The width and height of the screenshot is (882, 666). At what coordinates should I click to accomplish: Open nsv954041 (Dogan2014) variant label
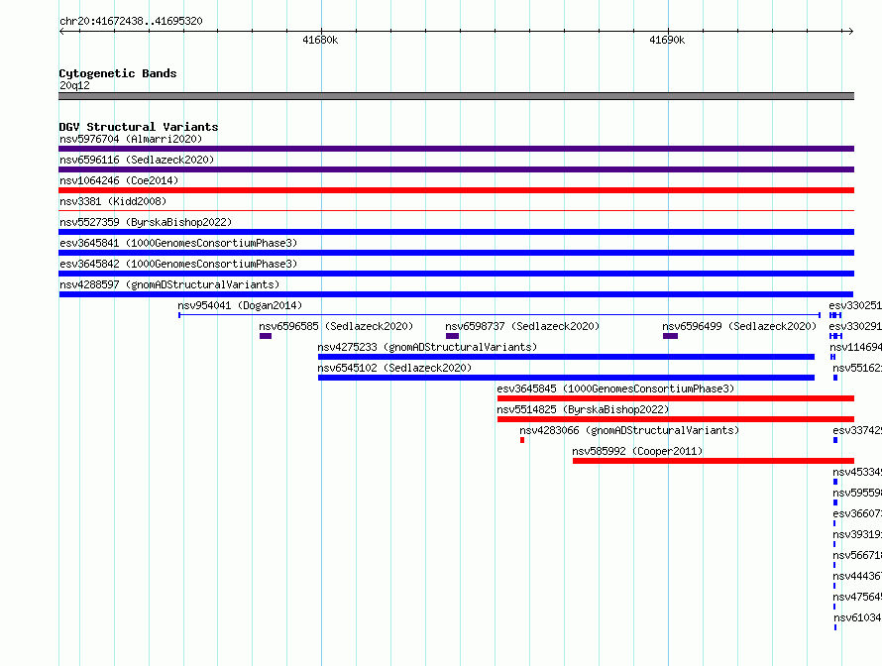point(240,305)
